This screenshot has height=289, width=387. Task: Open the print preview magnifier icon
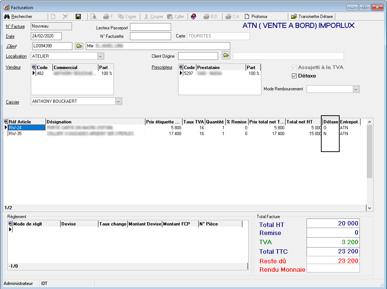pyautogui.click(x=94, y=17)
